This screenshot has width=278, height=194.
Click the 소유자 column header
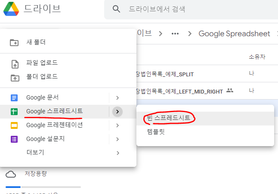257,57
